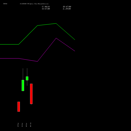Click the tall green candlestick for 01 Oct
The height and width of the screenshot is (131, 131).
[x=23, y=85]
